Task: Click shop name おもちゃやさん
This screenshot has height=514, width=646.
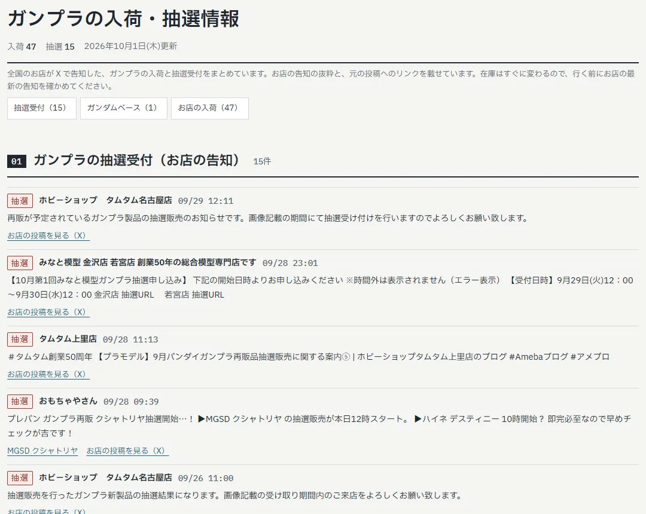Action: tap(68, 401)
